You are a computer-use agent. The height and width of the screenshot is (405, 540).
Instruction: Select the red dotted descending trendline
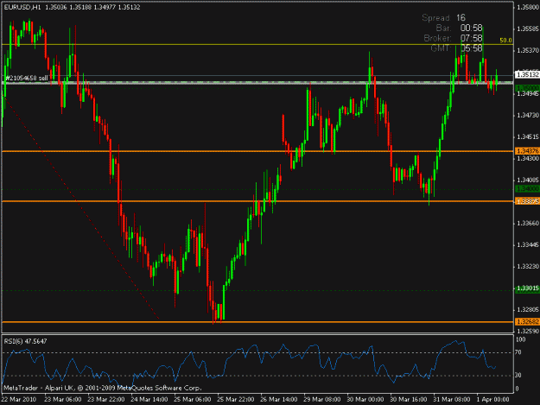click(82, 208)
